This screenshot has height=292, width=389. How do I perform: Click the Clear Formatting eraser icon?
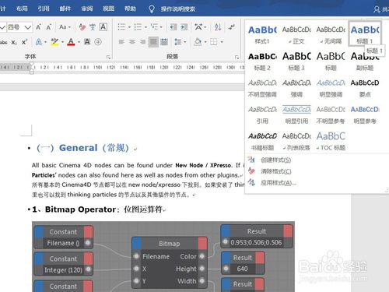tap(82, 26)
